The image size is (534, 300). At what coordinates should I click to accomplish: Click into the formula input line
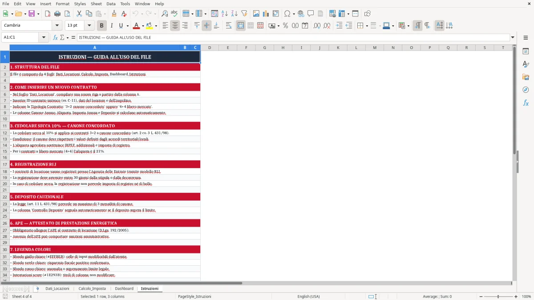[293, 37]
